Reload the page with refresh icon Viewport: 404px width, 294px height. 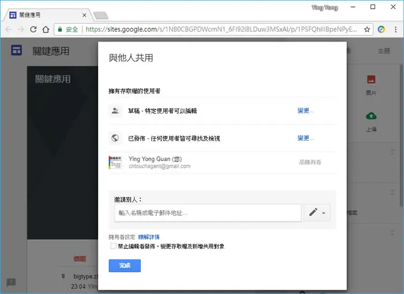coord(33,29)
